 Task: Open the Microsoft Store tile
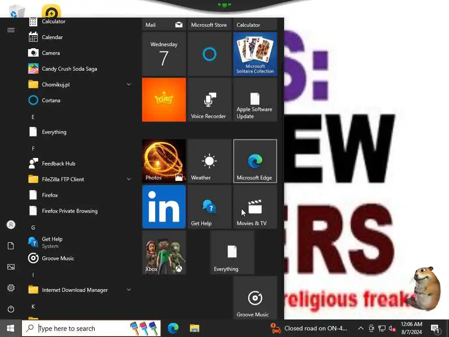coord(210,25)
